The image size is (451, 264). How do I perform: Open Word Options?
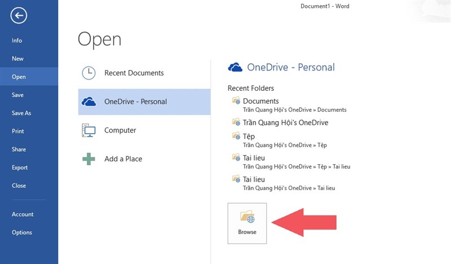(22, 232)
